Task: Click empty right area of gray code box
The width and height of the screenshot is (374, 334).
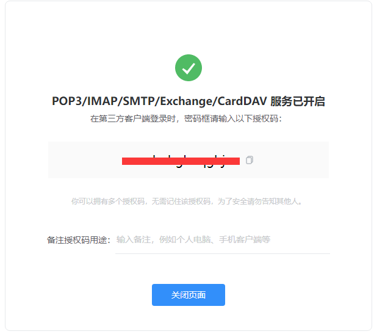Action: (x=291, y=160)
